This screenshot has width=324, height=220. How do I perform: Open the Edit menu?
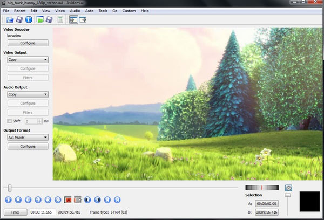click(x=33, y=11)
